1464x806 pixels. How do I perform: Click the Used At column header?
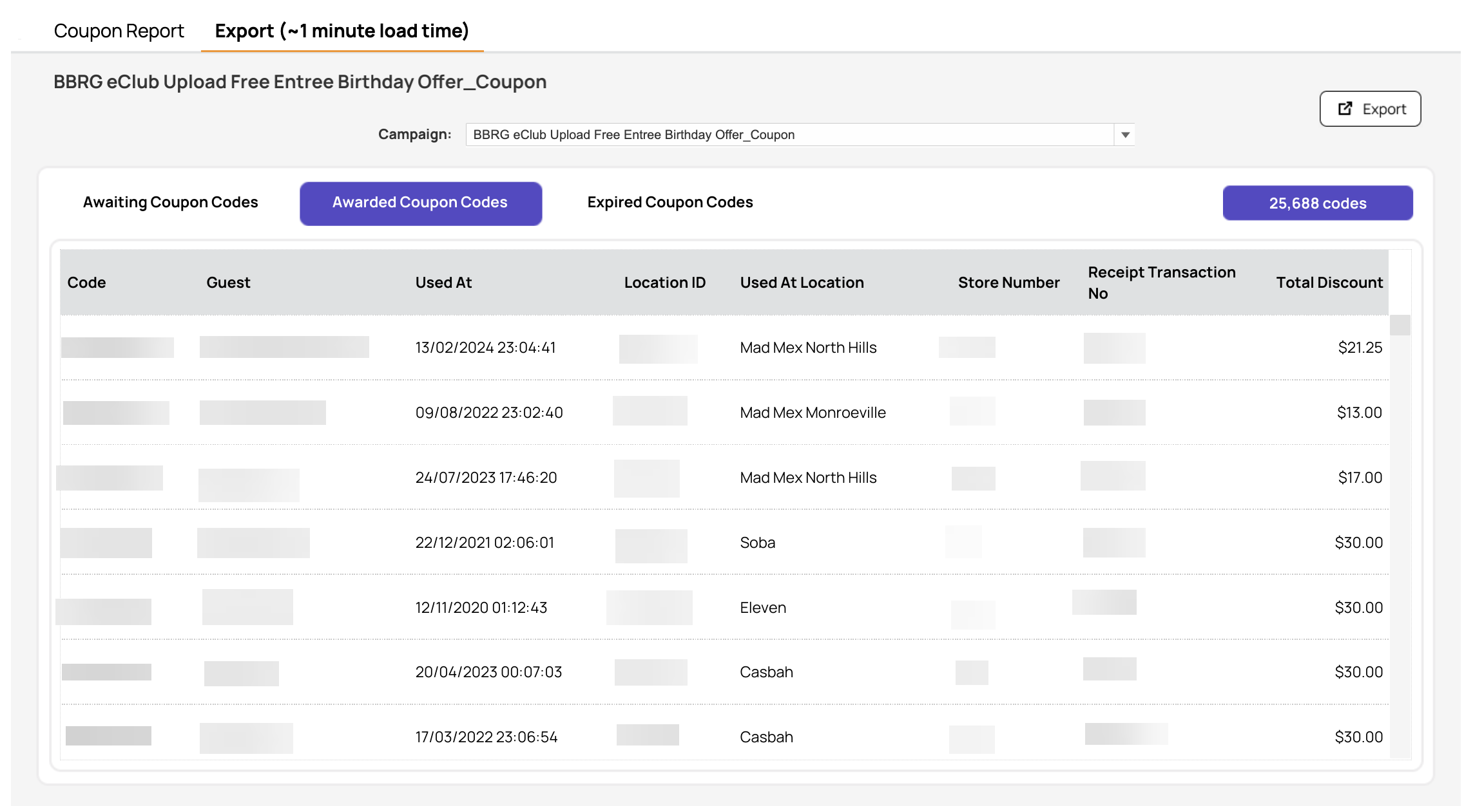point(443,283)
